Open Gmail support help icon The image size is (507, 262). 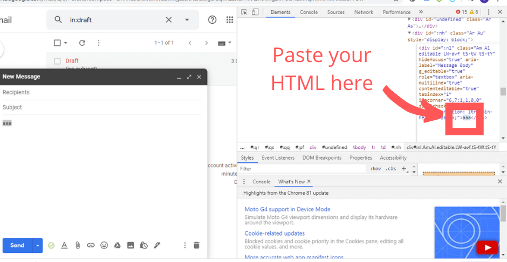coord(212,20)
